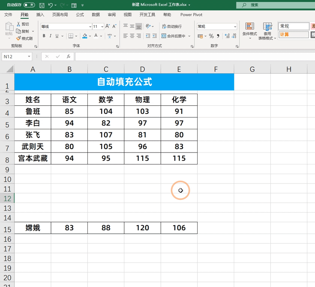This screenshot has width=315, height=287.
Task: Switch to the 数据 ribbon tab
Action: tap(96, 15)
